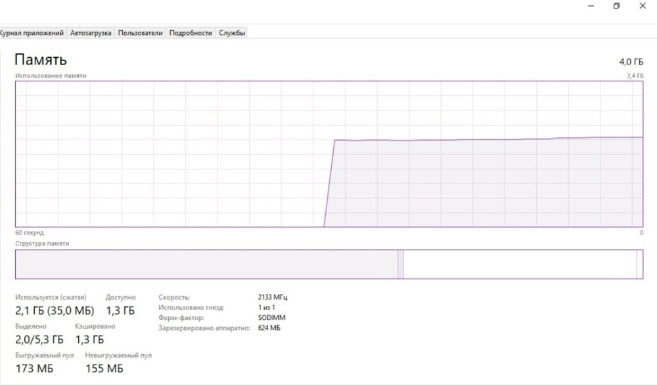
Task: Click the Форм-фактор label
Action: [181, 317]
